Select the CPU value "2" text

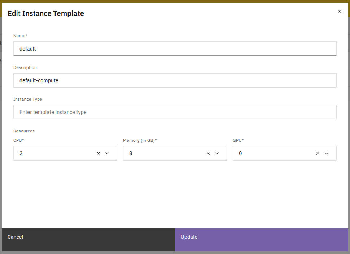pyautogui.click(x=21, y=153)
